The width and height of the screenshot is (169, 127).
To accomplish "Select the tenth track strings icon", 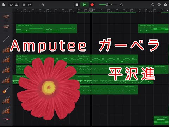I will point(6,110).
